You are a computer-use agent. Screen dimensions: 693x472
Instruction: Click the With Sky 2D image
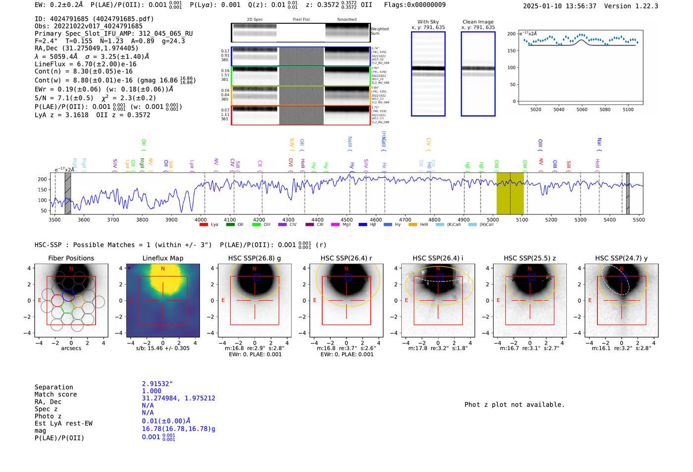tap(428, 74)
